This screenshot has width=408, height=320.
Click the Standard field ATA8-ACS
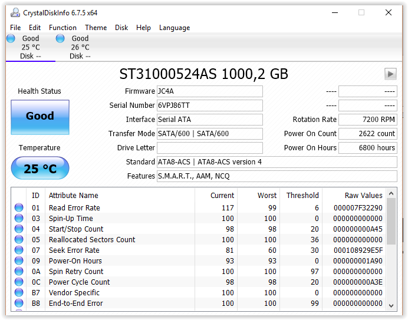click(277, 162)
